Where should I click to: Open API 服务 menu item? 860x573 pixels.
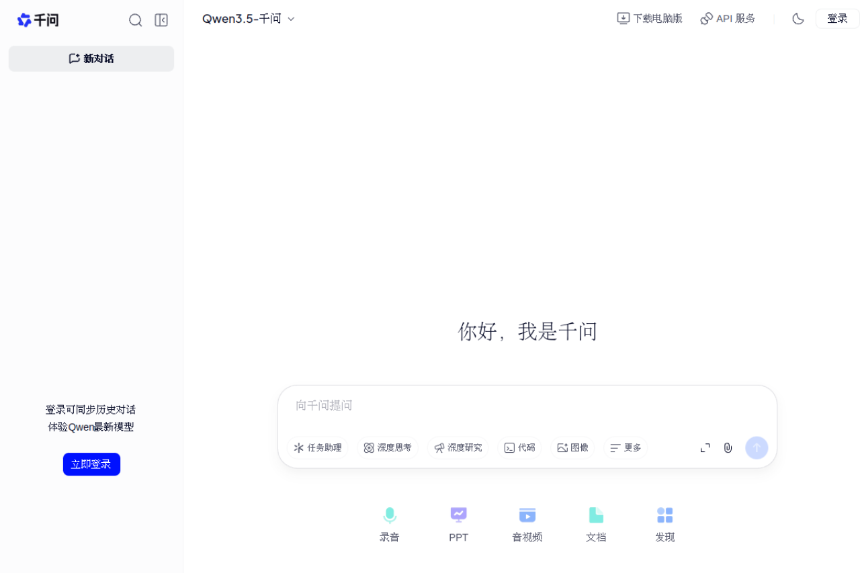point(728,18)
